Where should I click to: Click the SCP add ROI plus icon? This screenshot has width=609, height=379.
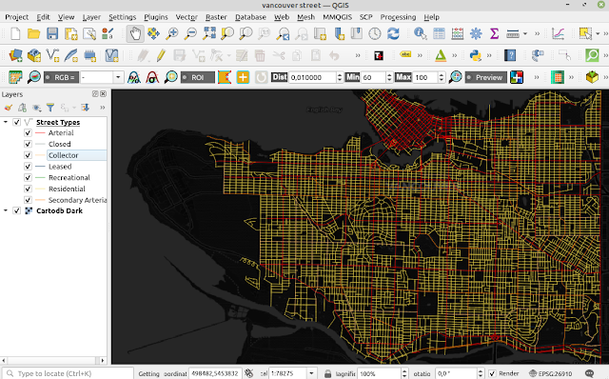tap(243, 77)
